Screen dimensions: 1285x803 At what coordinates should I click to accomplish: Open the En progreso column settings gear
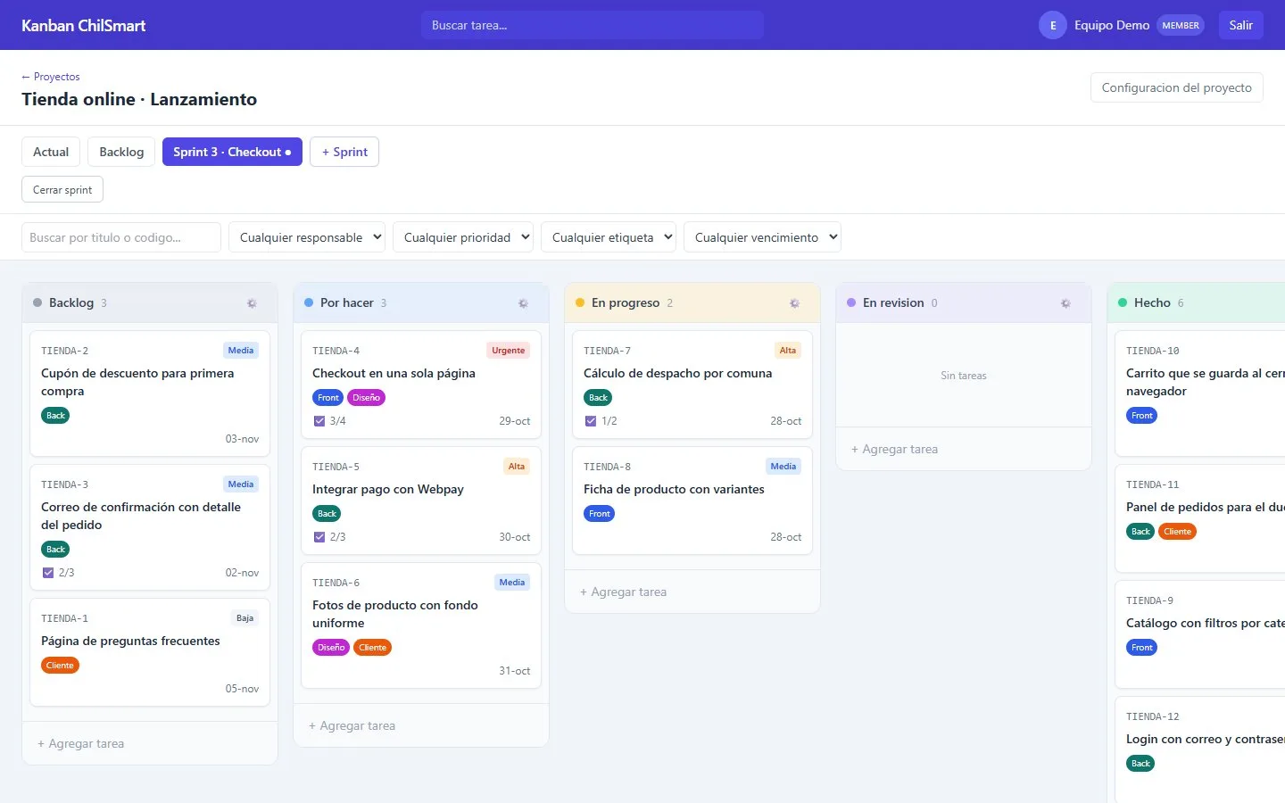pyautogui.click(x=794, y=303)
